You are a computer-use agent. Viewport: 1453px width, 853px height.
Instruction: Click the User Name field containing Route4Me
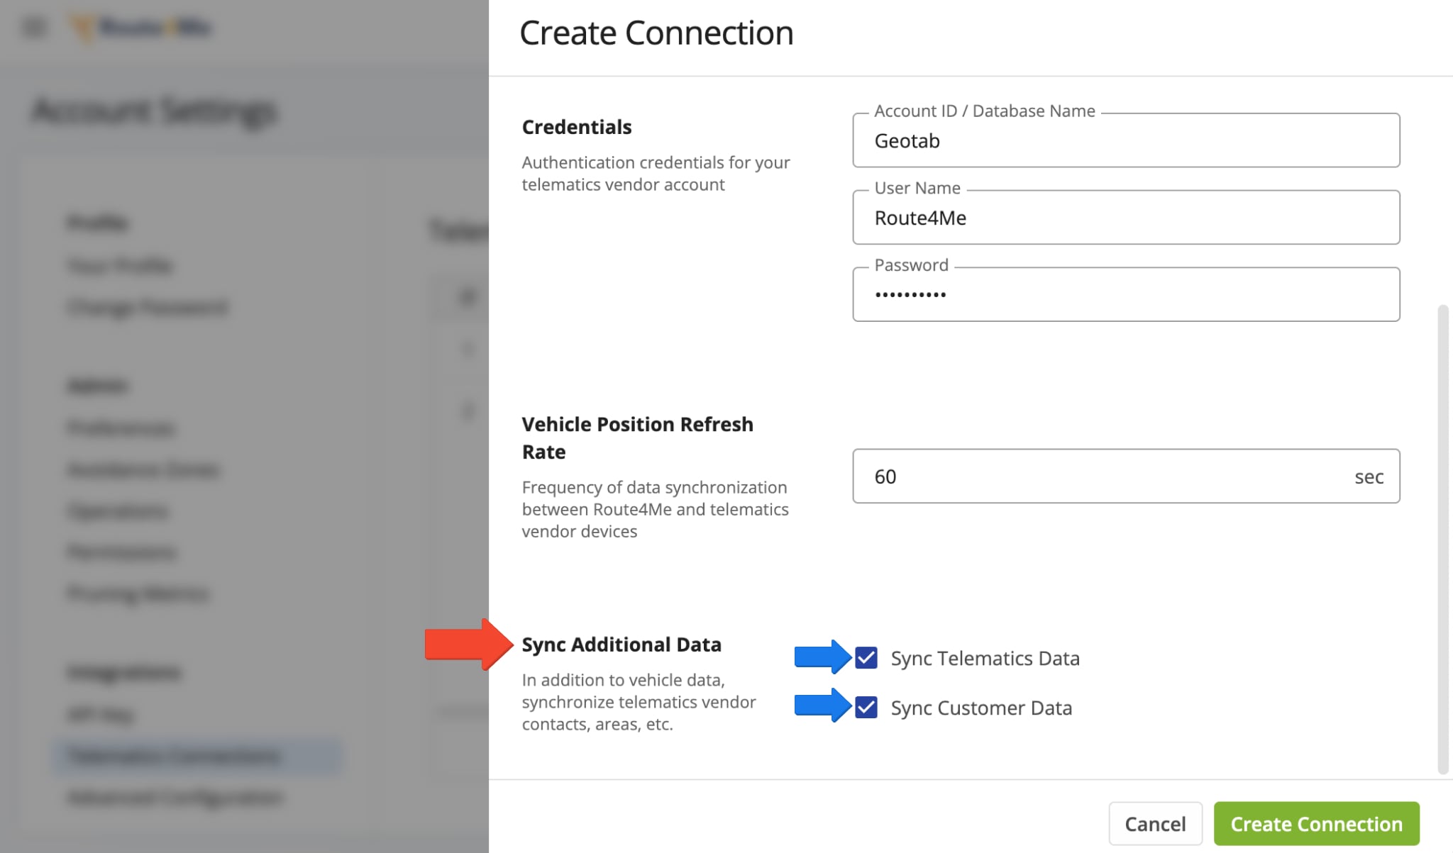[1126, 218]
